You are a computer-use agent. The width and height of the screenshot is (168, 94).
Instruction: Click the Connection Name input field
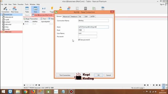[93, 21]
